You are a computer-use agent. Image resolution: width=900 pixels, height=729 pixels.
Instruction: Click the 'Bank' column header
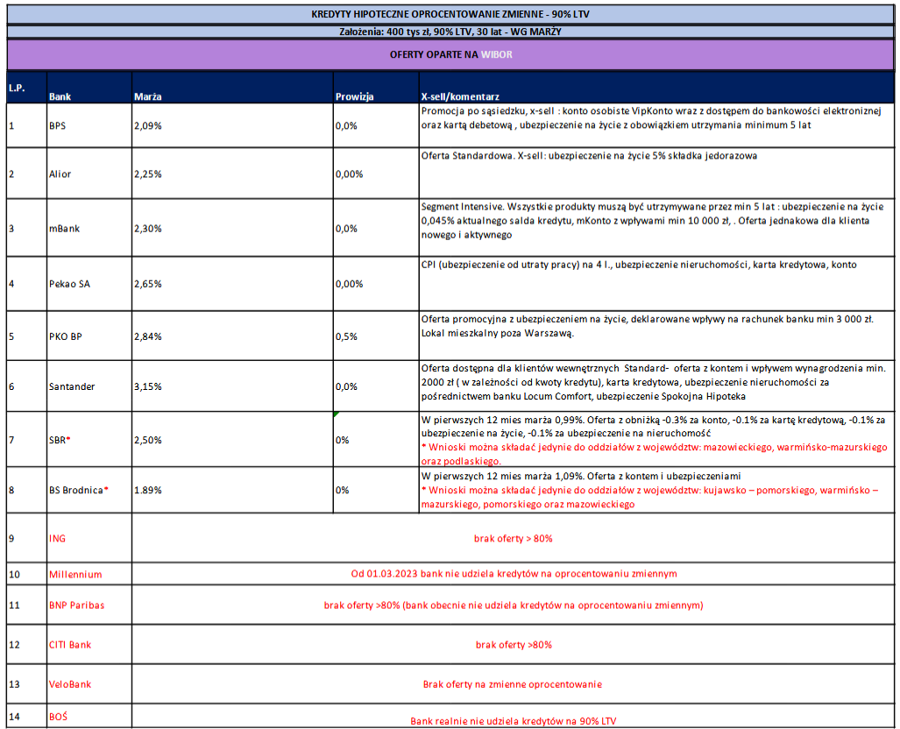tap(60, 96)
